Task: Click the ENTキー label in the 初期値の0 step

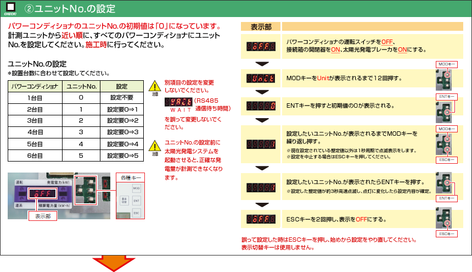Action: tap(447, 97)
